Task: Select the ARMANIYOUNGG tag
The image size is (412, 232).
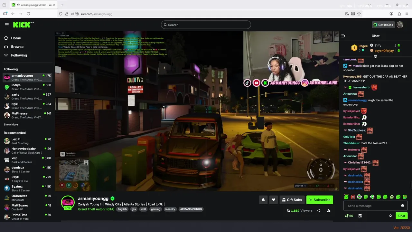Action: click(191, 209)
